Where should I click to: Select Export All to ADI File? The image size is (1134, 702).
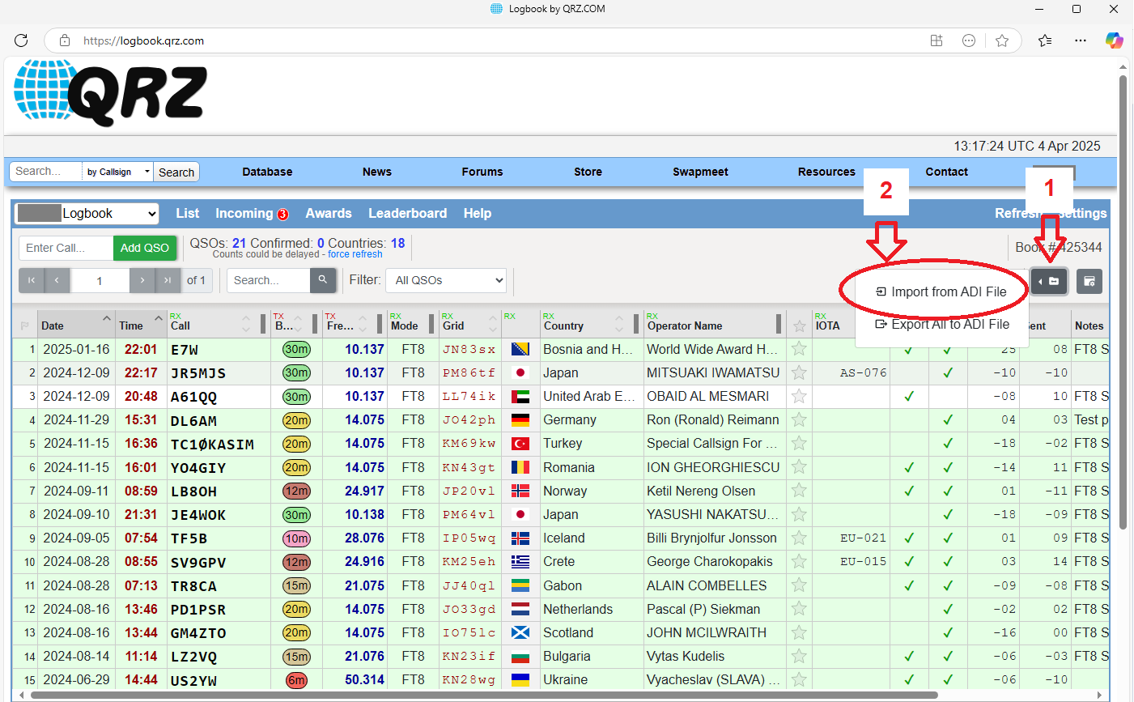pyautogui.click(x=943, y=324)
